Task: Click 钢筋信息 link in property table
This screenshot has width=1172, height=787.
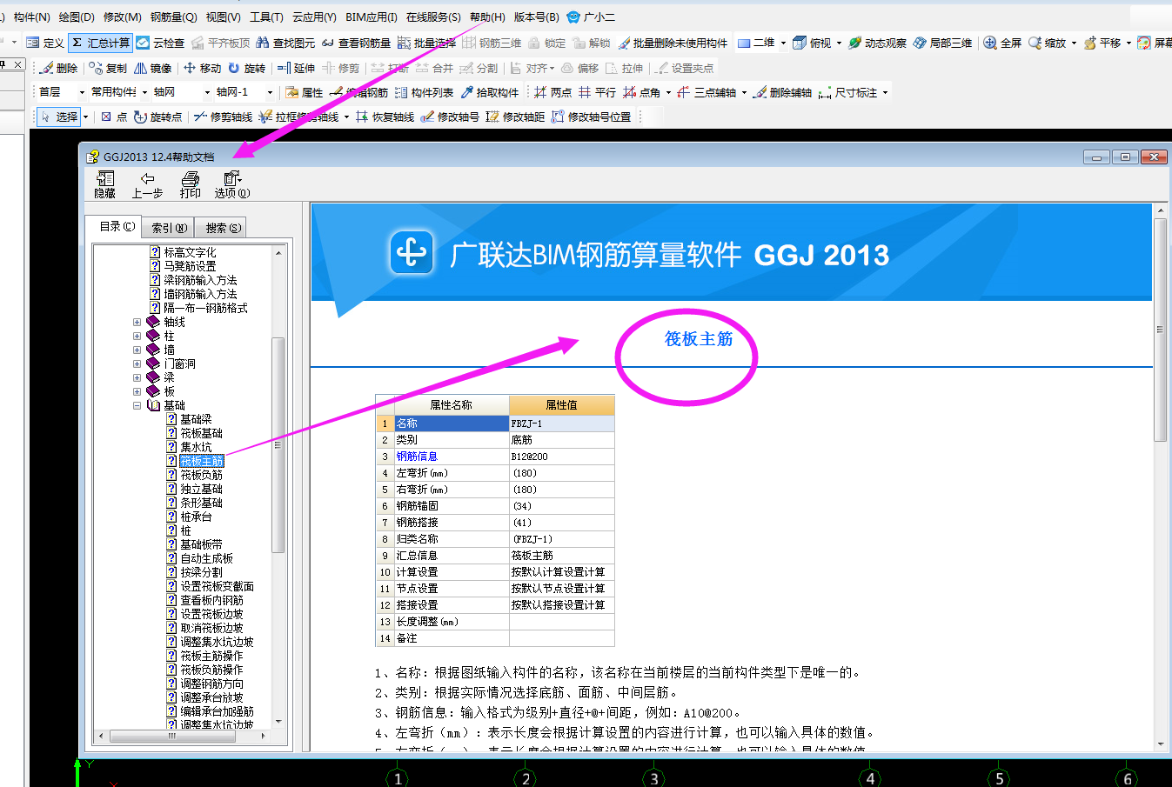Action: click(x=417, y=457)
